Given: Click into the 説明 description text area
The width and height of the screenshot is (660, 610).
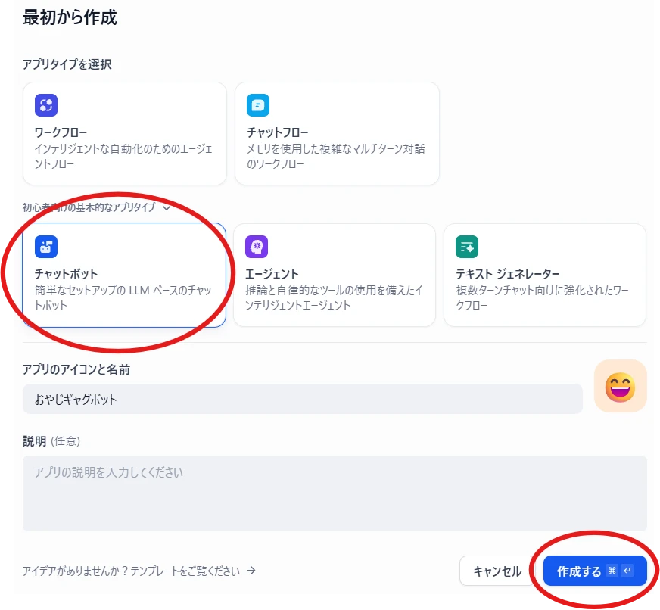Looking at the screenshot, I should 334,493.
